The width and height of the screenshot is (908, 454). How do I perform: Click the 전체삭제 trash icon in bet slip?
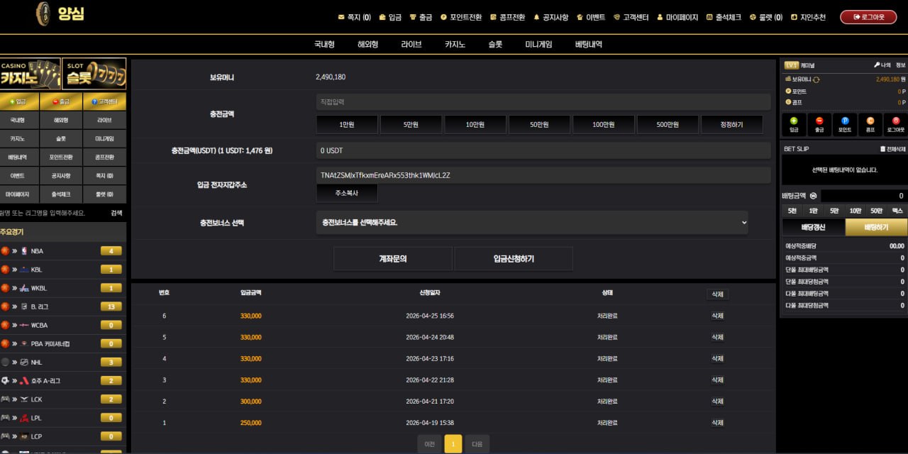[x=882, y=149]
